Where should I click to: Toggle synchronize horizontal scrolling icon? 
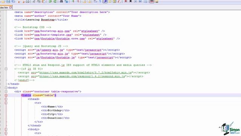pyautogui.click(x=89, y=2)
